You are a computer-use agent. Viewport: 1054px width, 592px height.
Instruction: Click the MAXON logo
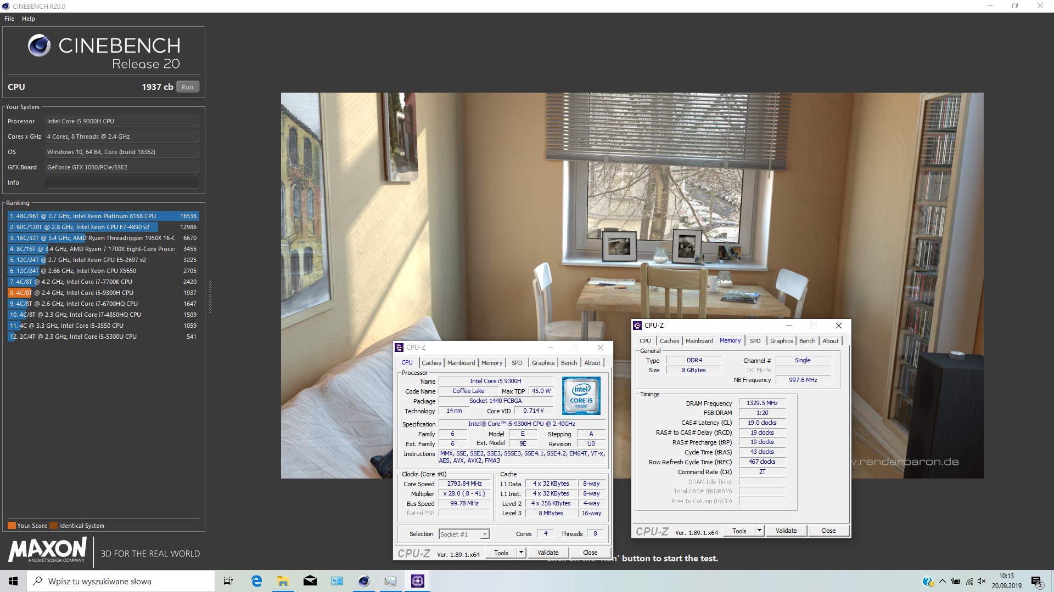[x=48, y=550]
